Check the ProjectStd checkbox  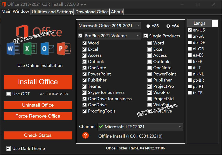150,99
